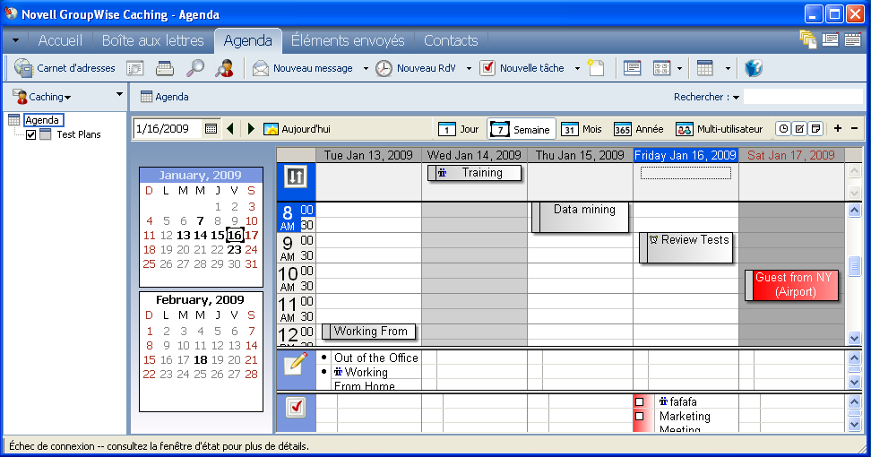871x457 pixels.
Task: Open the grid layout icon dropdown arrow
Action: (679, 68)
